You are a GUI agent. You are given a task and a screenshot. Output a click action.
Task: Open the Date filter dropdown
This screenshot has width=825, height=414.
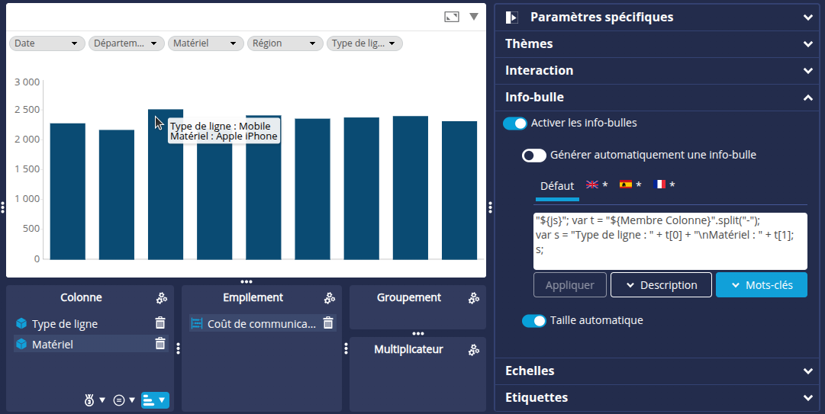46,43
